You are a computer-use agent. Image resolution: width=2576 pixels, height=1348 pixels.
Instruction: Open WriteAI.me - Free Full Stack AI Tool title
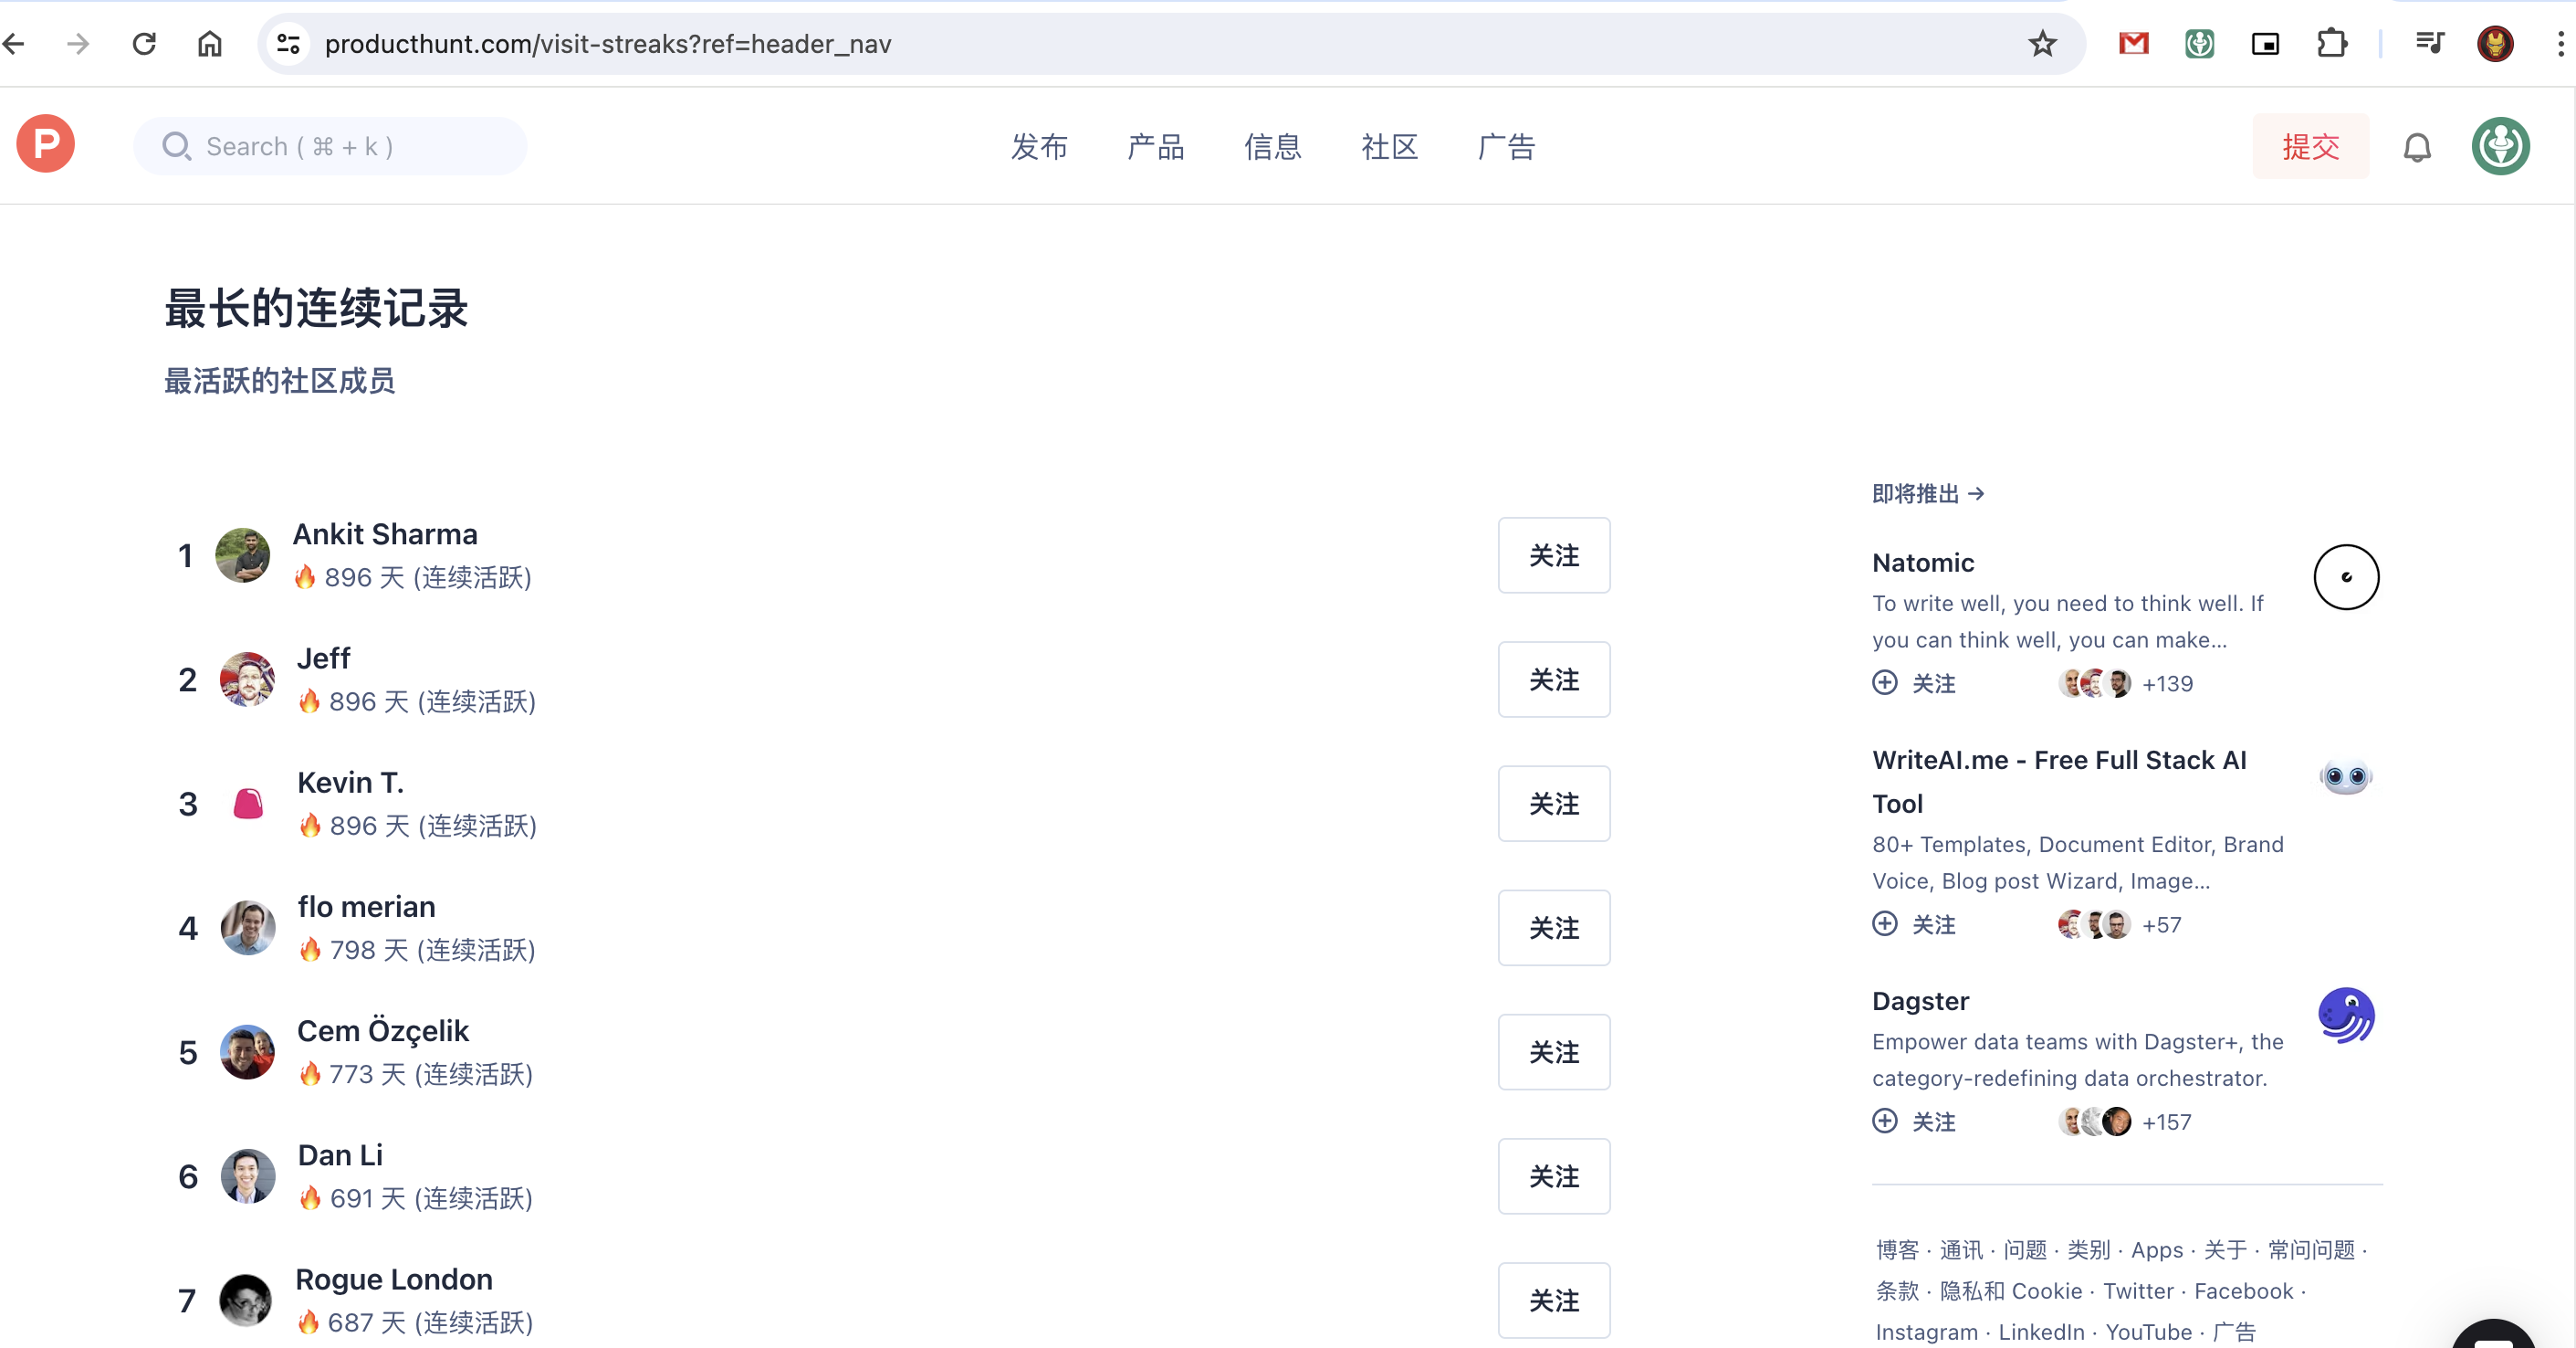pos(2059,782)
